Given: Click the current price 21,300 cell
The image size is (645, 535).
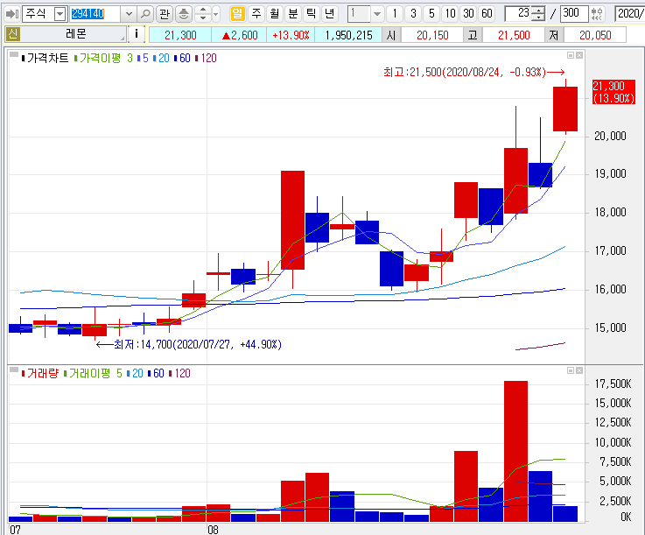Looking at the screenshot, I should coord(180,35).
